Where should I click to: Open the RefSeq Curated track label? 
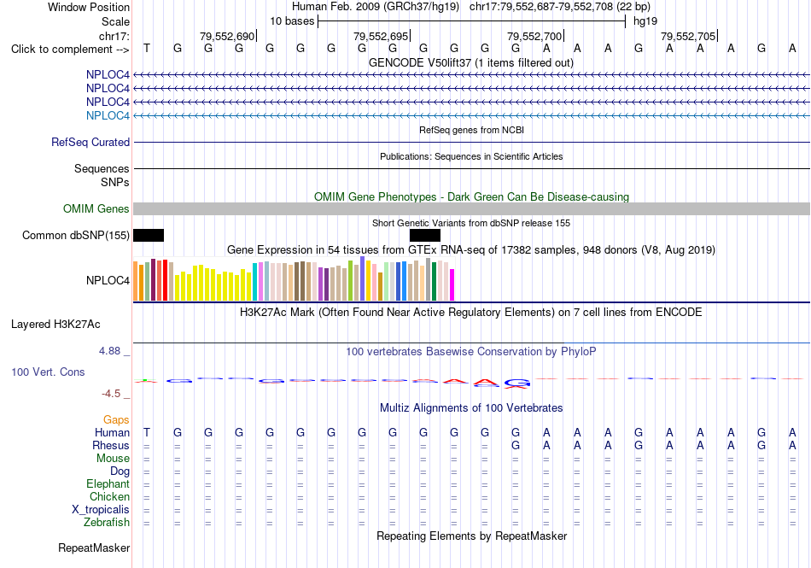click(90, 143)
